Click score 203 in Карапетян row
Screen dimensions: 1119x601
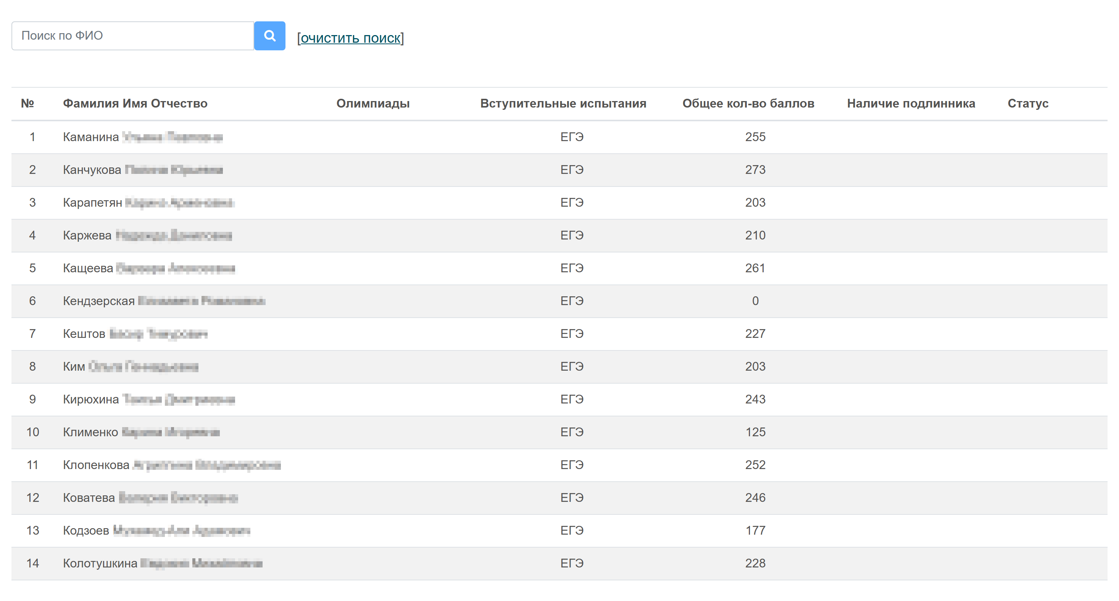[755, 202]
